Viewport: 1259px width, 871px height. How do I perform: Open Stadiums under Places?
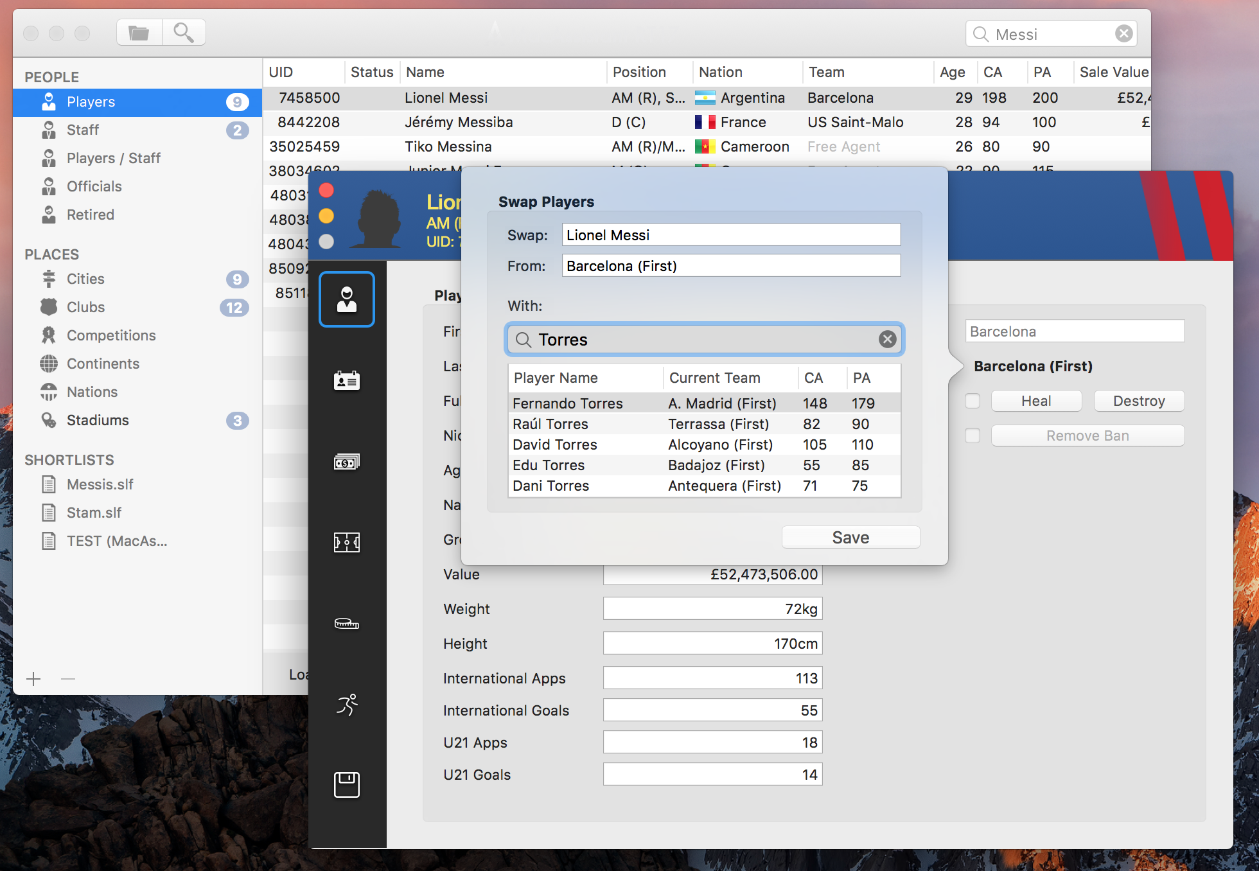pyautogui.click(x=137, y=421)
